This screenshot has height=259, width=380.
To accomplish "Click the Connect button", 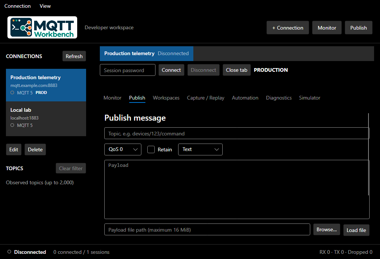I will tap(171, 70).
